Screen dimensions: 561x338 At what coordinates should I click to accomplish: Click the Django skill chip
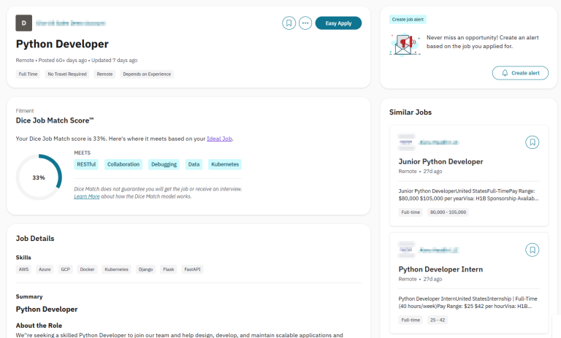tap(145, 269)
